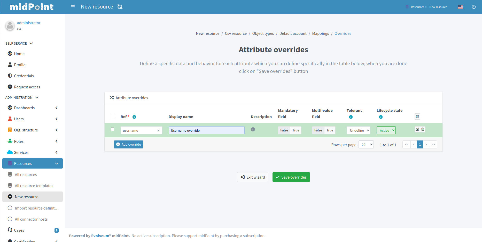Delete the username override row via trash icon
This screenshot has height=242, width=482.
tap(423, 129)
